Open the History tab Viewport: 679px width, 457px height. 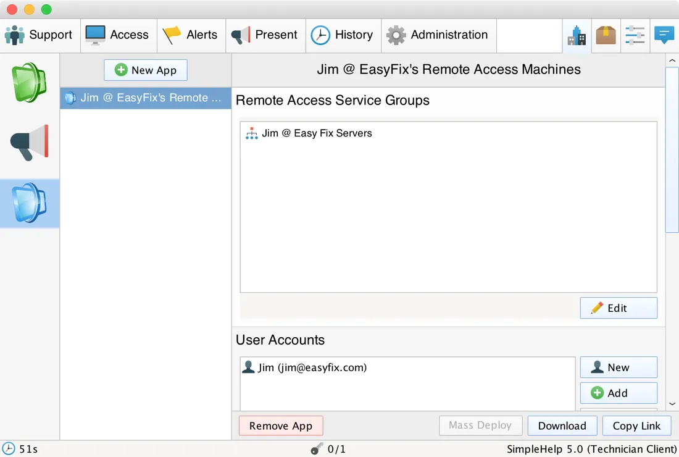click(343, 35)
